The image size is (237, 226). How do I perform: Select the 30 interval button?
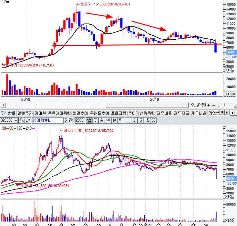(153, 120)
